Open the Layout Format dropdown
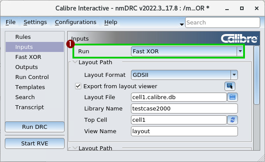Screen dimensions: 265x162 coord(184,75)
